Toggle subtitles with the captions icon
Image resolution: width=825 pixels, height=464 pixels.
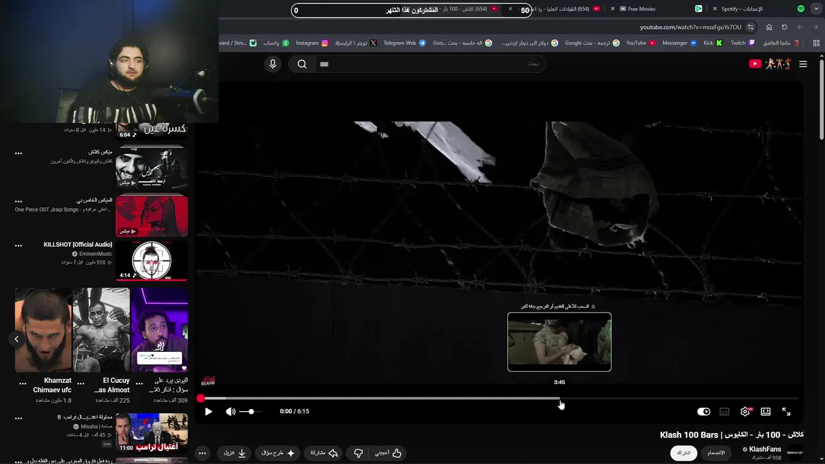[x=724, y=411]
